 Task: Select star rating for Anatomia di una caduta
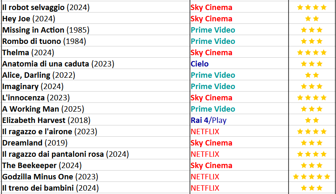[x=312, y=64]
